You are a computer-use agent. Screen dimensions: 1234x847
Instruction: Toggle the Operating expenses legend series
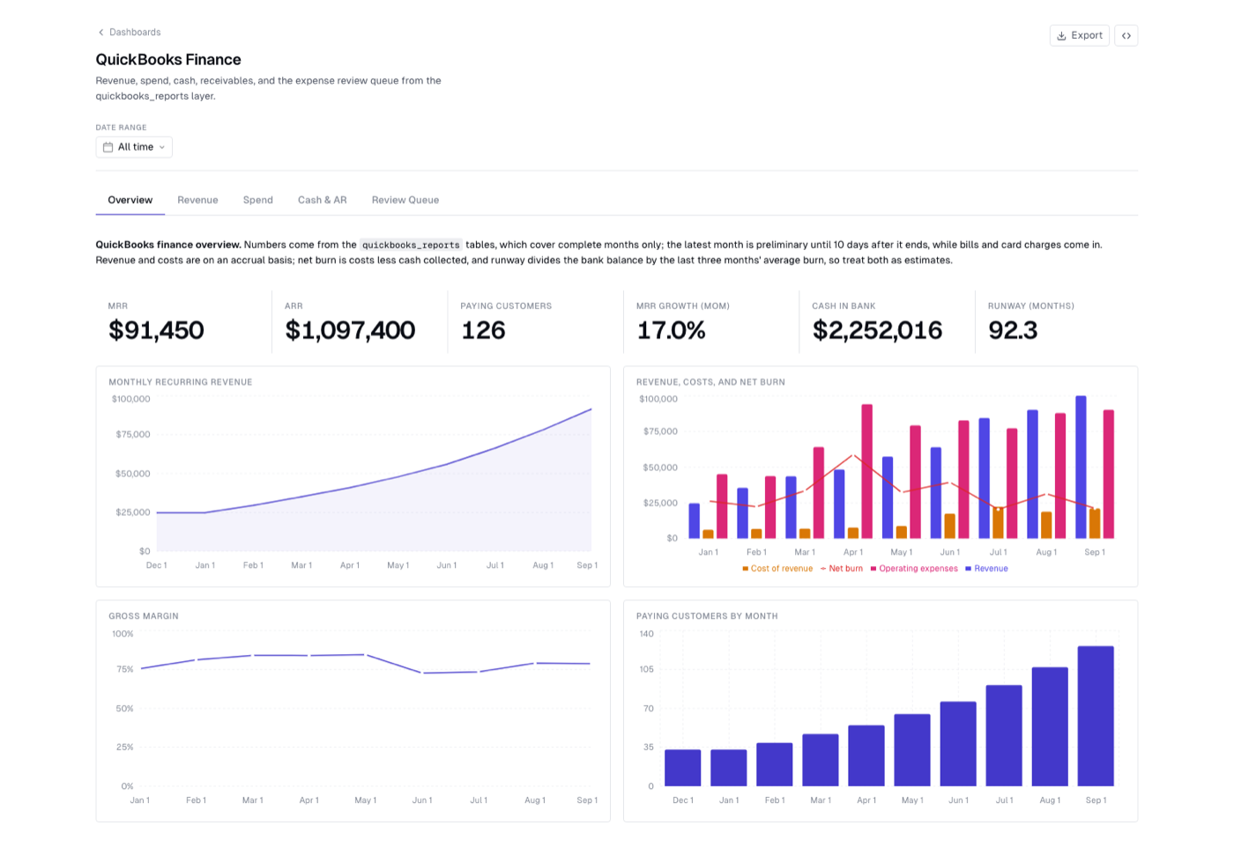pos(914,569)
